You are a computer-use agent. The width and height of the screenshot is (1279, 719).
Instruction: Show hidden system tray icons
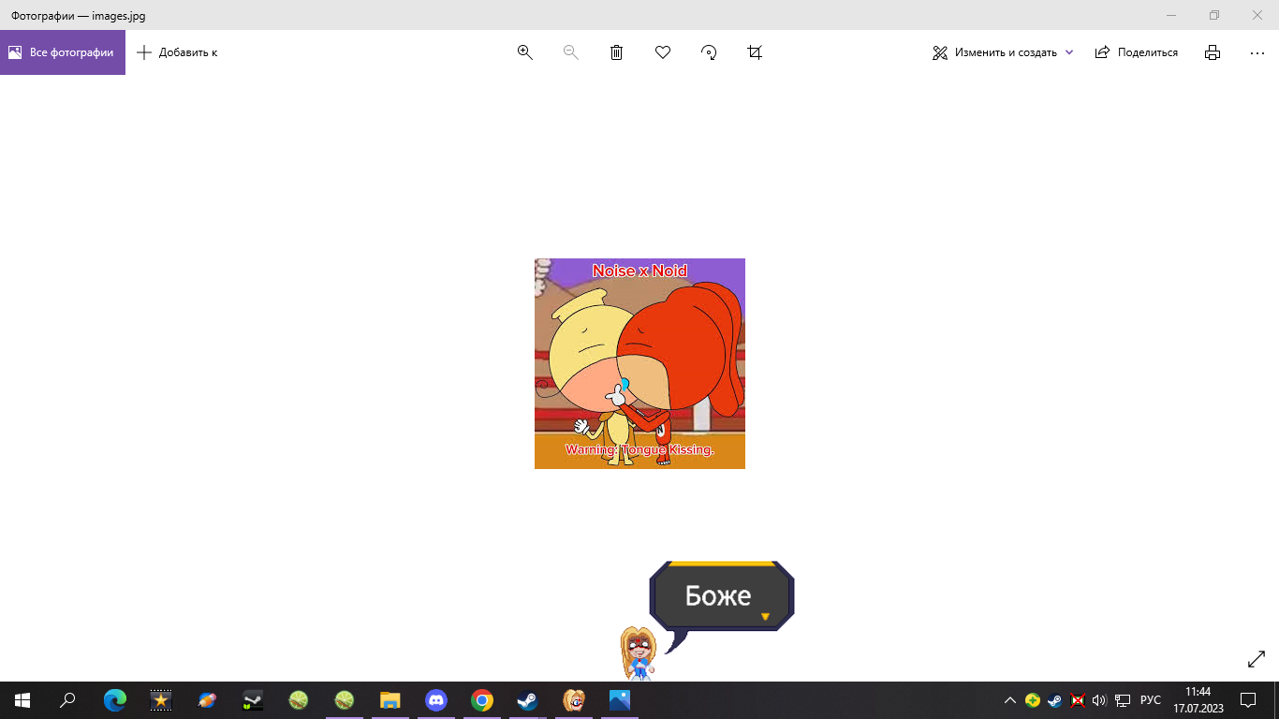click(1009, 700)
